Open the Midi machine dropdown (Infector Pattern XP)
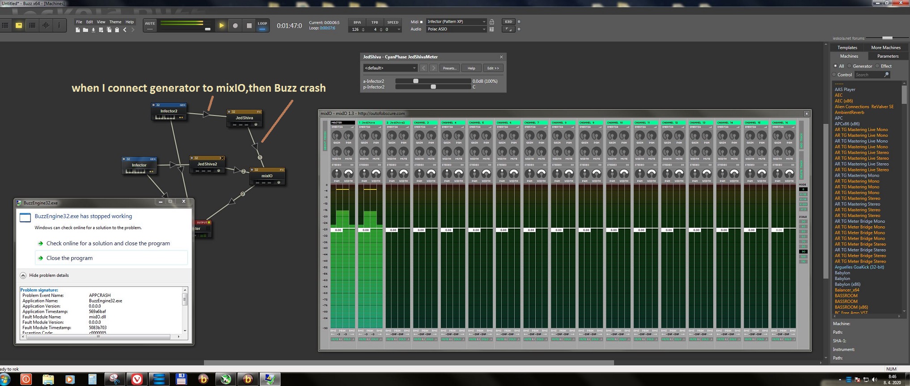This screenshot has width=910, height=386. (456, 21)
